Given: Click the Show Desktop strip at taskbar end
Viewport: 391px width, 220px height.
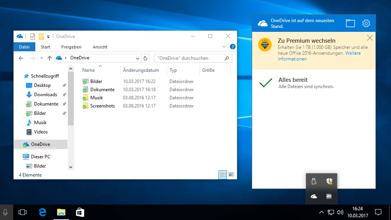Looking at the screenshot, I should point(390,212).
